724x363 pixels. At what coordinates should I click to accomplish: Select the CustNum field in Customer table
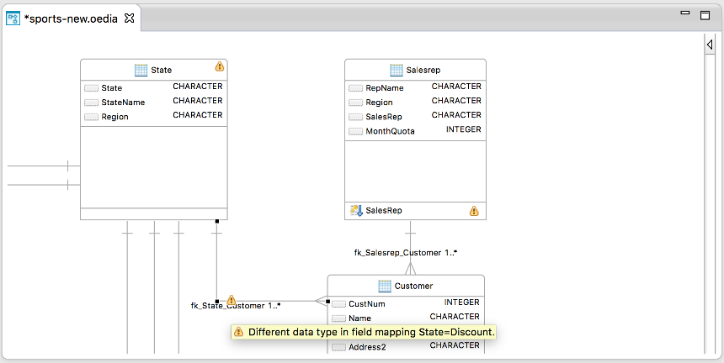[366, 303]
